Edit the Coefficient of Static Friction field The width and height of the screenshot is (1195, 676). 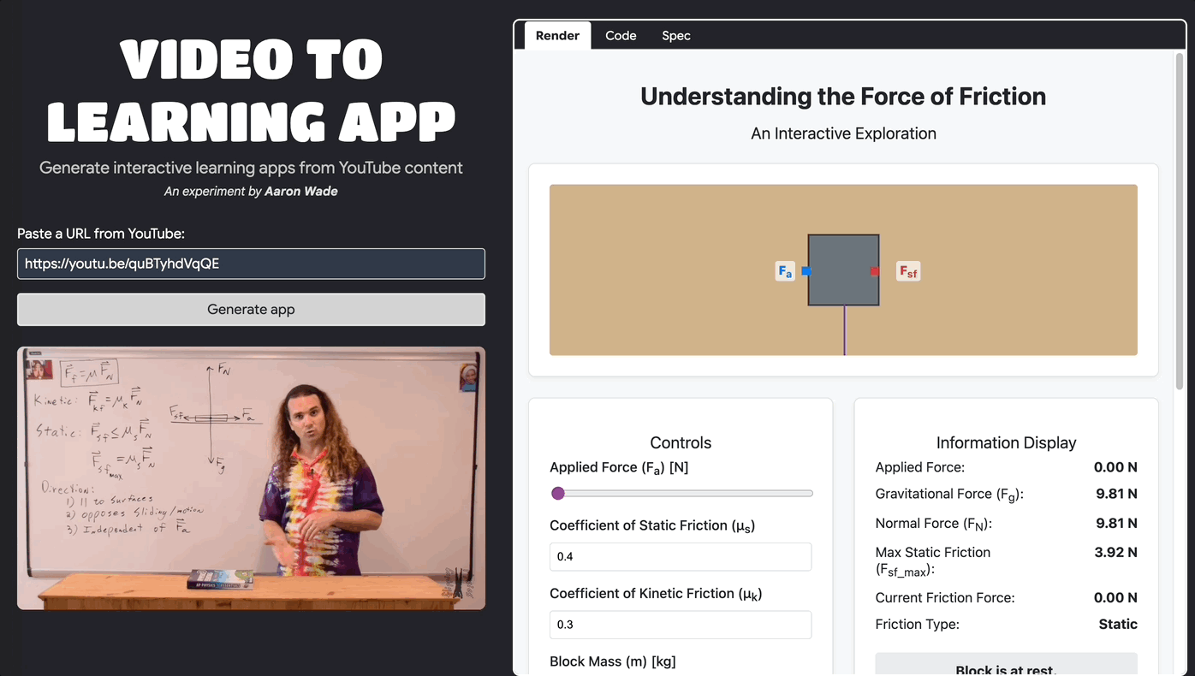click(681, 556)
